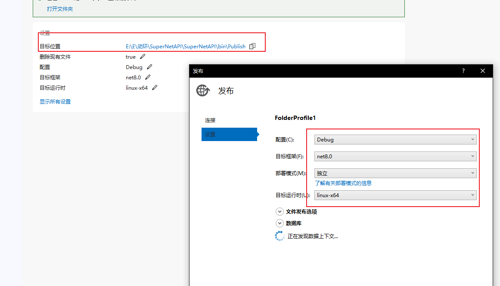
Task: Show all settings via 显示所有设置
Action: coord(55,102)
